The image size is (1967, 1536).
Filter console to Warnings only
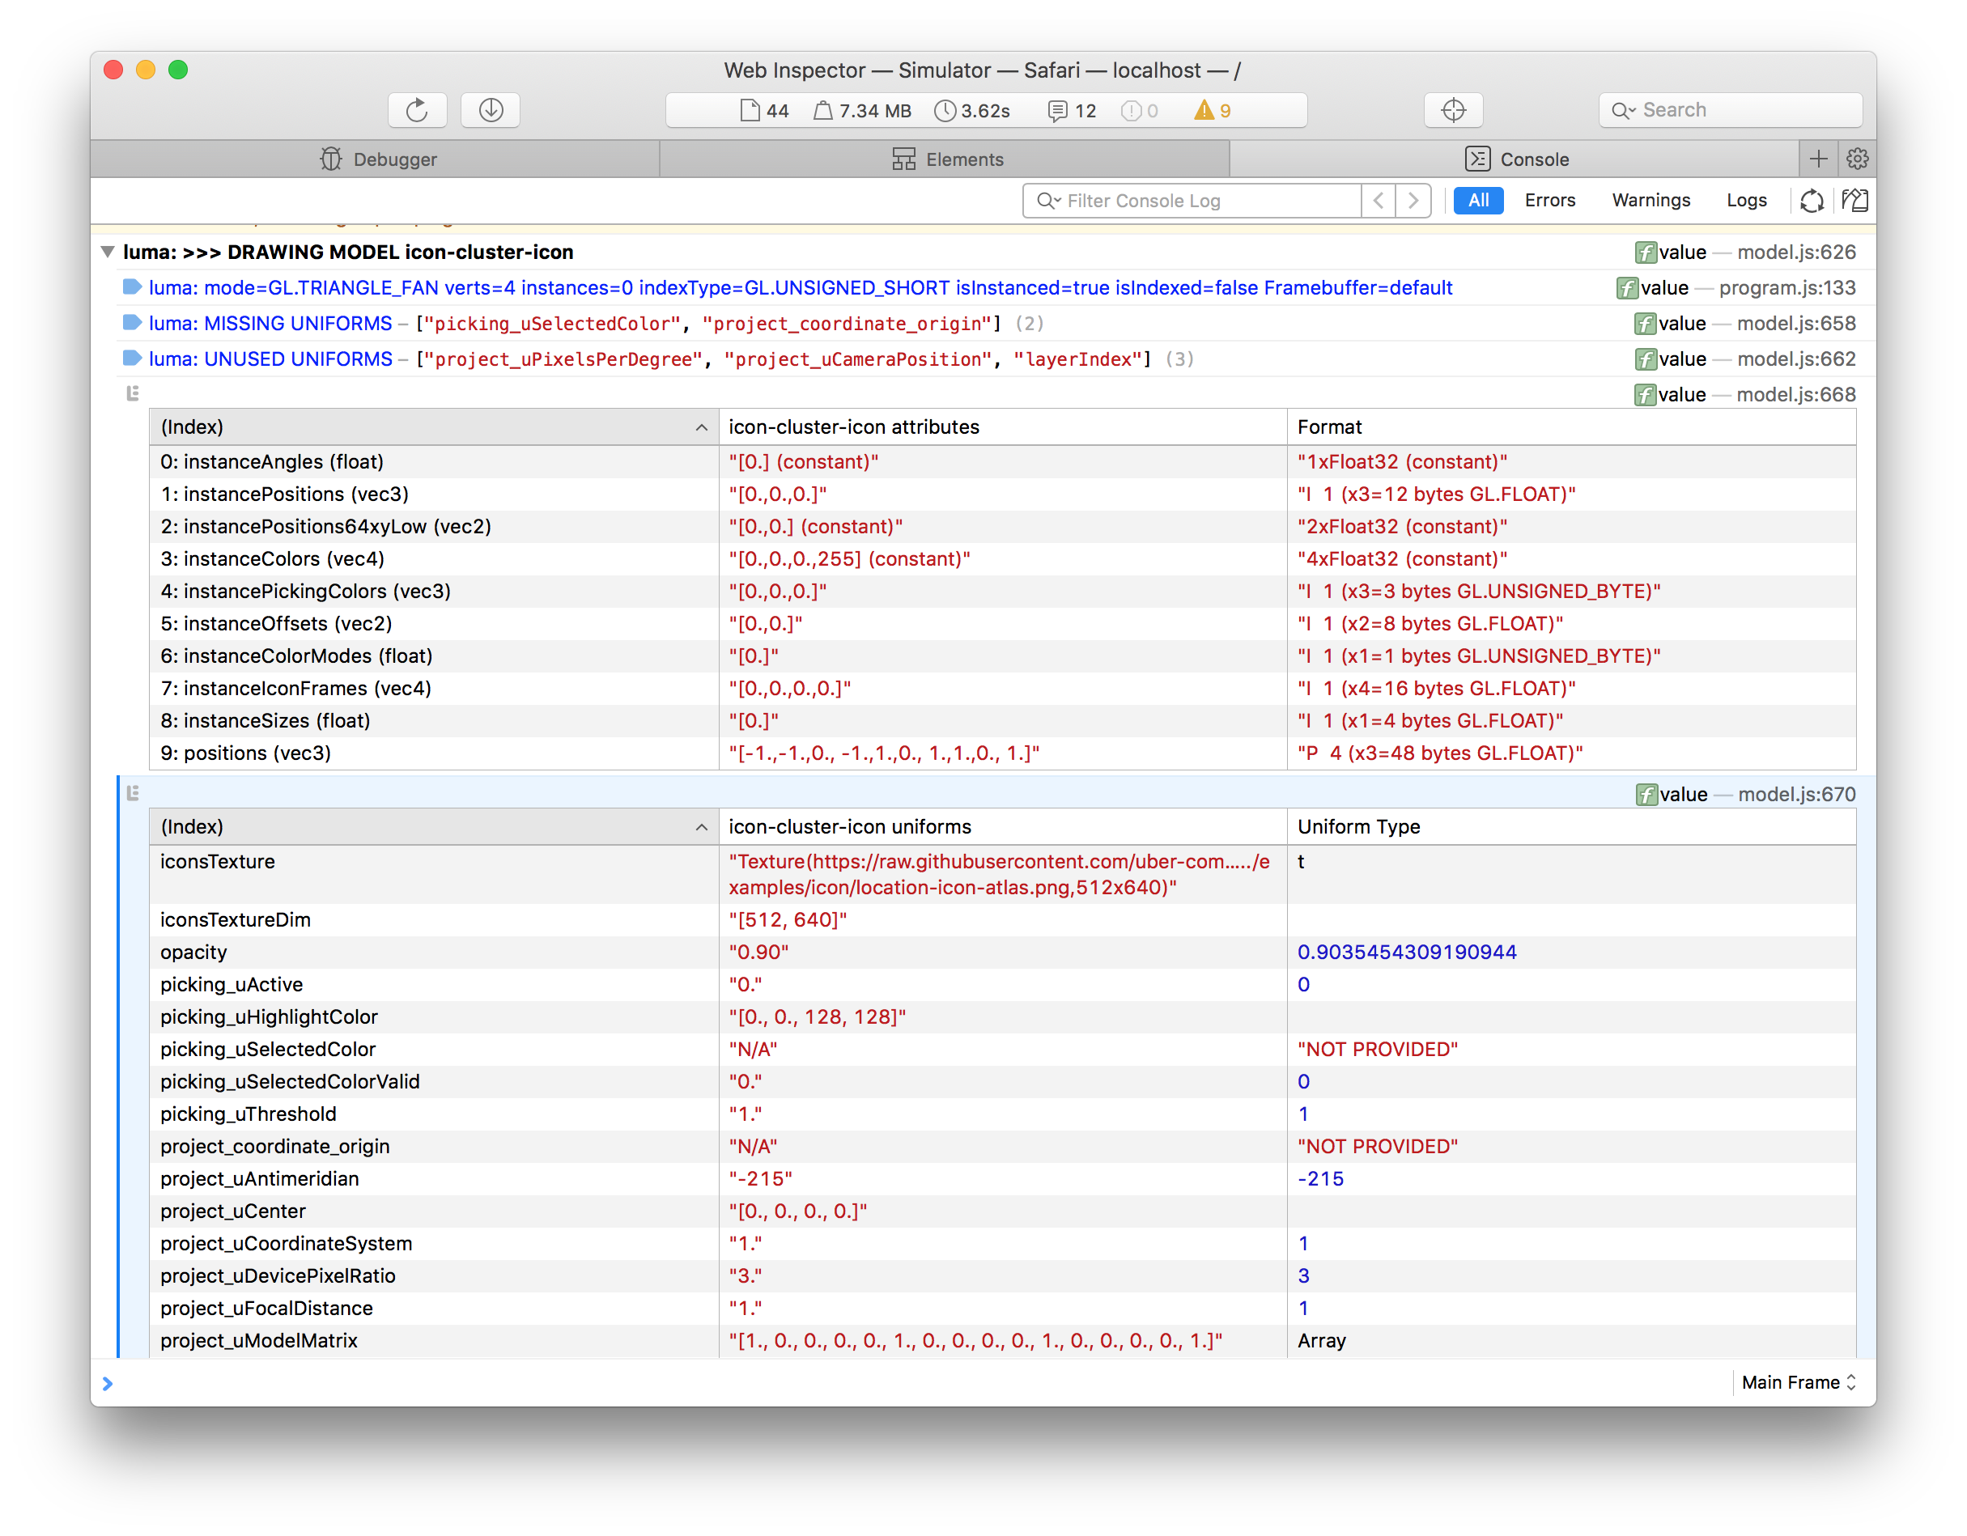1650,200
